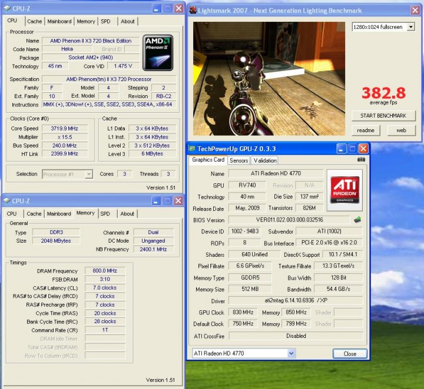Click the BIOS save chip icon in GPU-Z

[x=357, y=220]
